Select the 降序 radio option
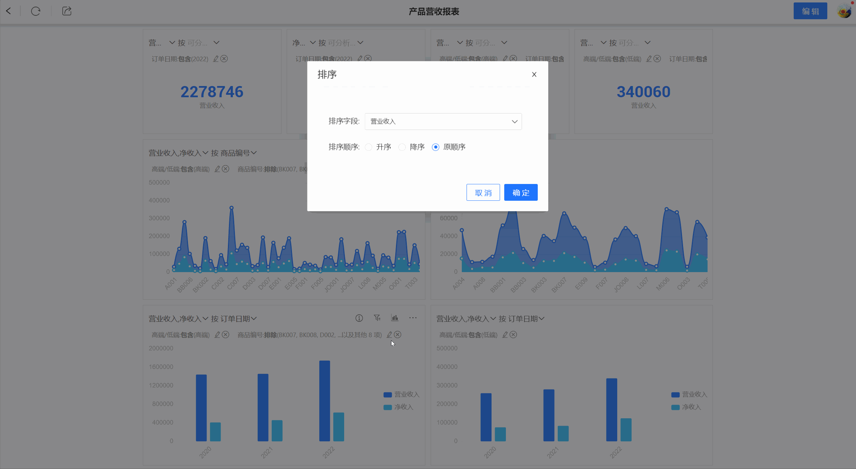Image resolution: width=856 pixels, height=469 pixels. coord(402,147)
